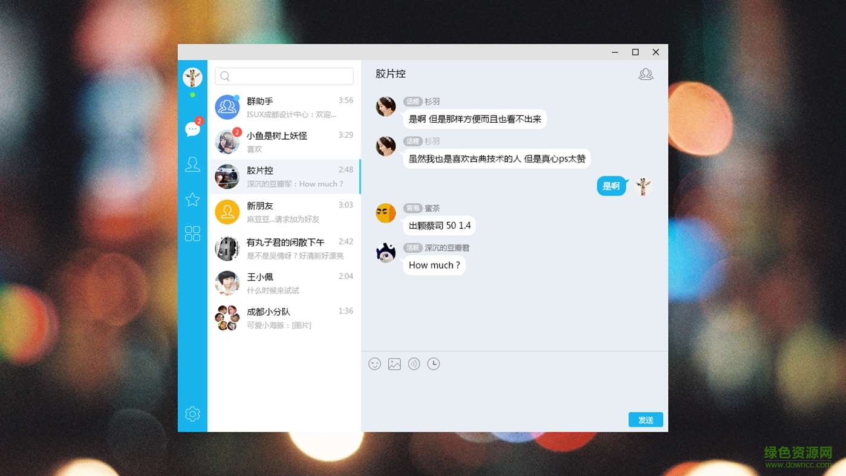Open the 新朋友 friend request entry
This screenshot has width=846, height=476.
(284, 212)
